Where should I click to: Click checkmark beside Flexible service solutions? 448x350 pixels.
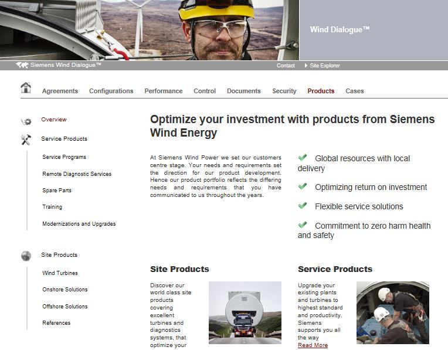click(303, 205)
